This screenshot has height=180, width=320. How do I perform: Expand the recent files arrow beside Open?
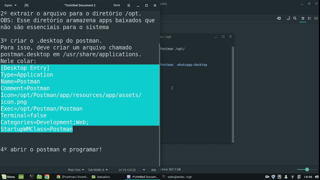pos(15,5)
